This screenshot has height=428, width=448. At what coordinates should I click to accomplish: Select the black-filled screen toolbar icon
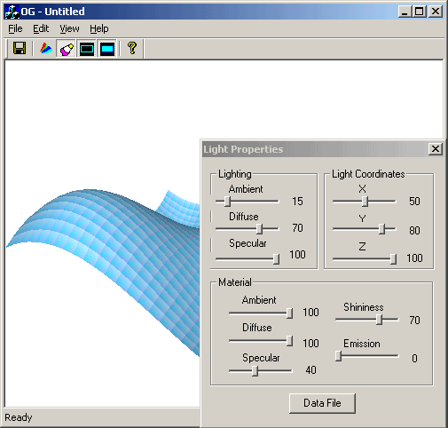click(87, 48)
